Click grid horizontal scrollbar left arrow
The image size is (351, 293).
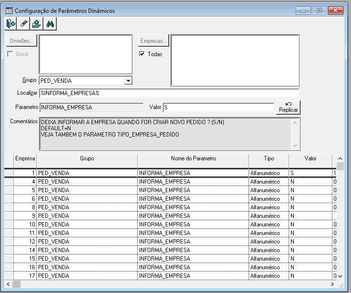(8, 284)
